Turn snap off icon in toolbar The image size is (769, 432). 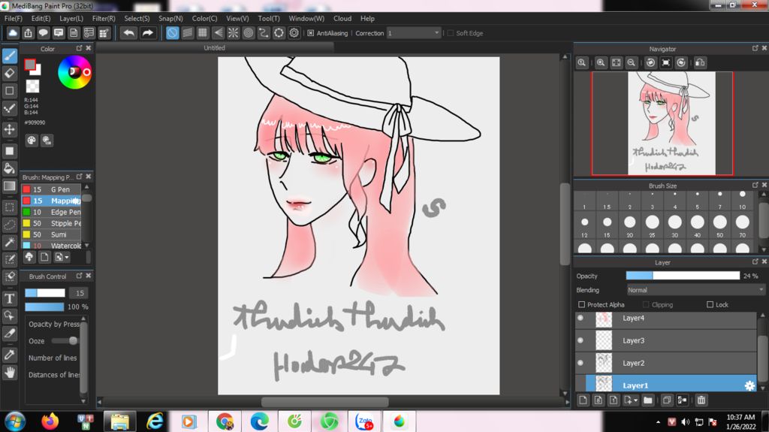pos(172,33)
